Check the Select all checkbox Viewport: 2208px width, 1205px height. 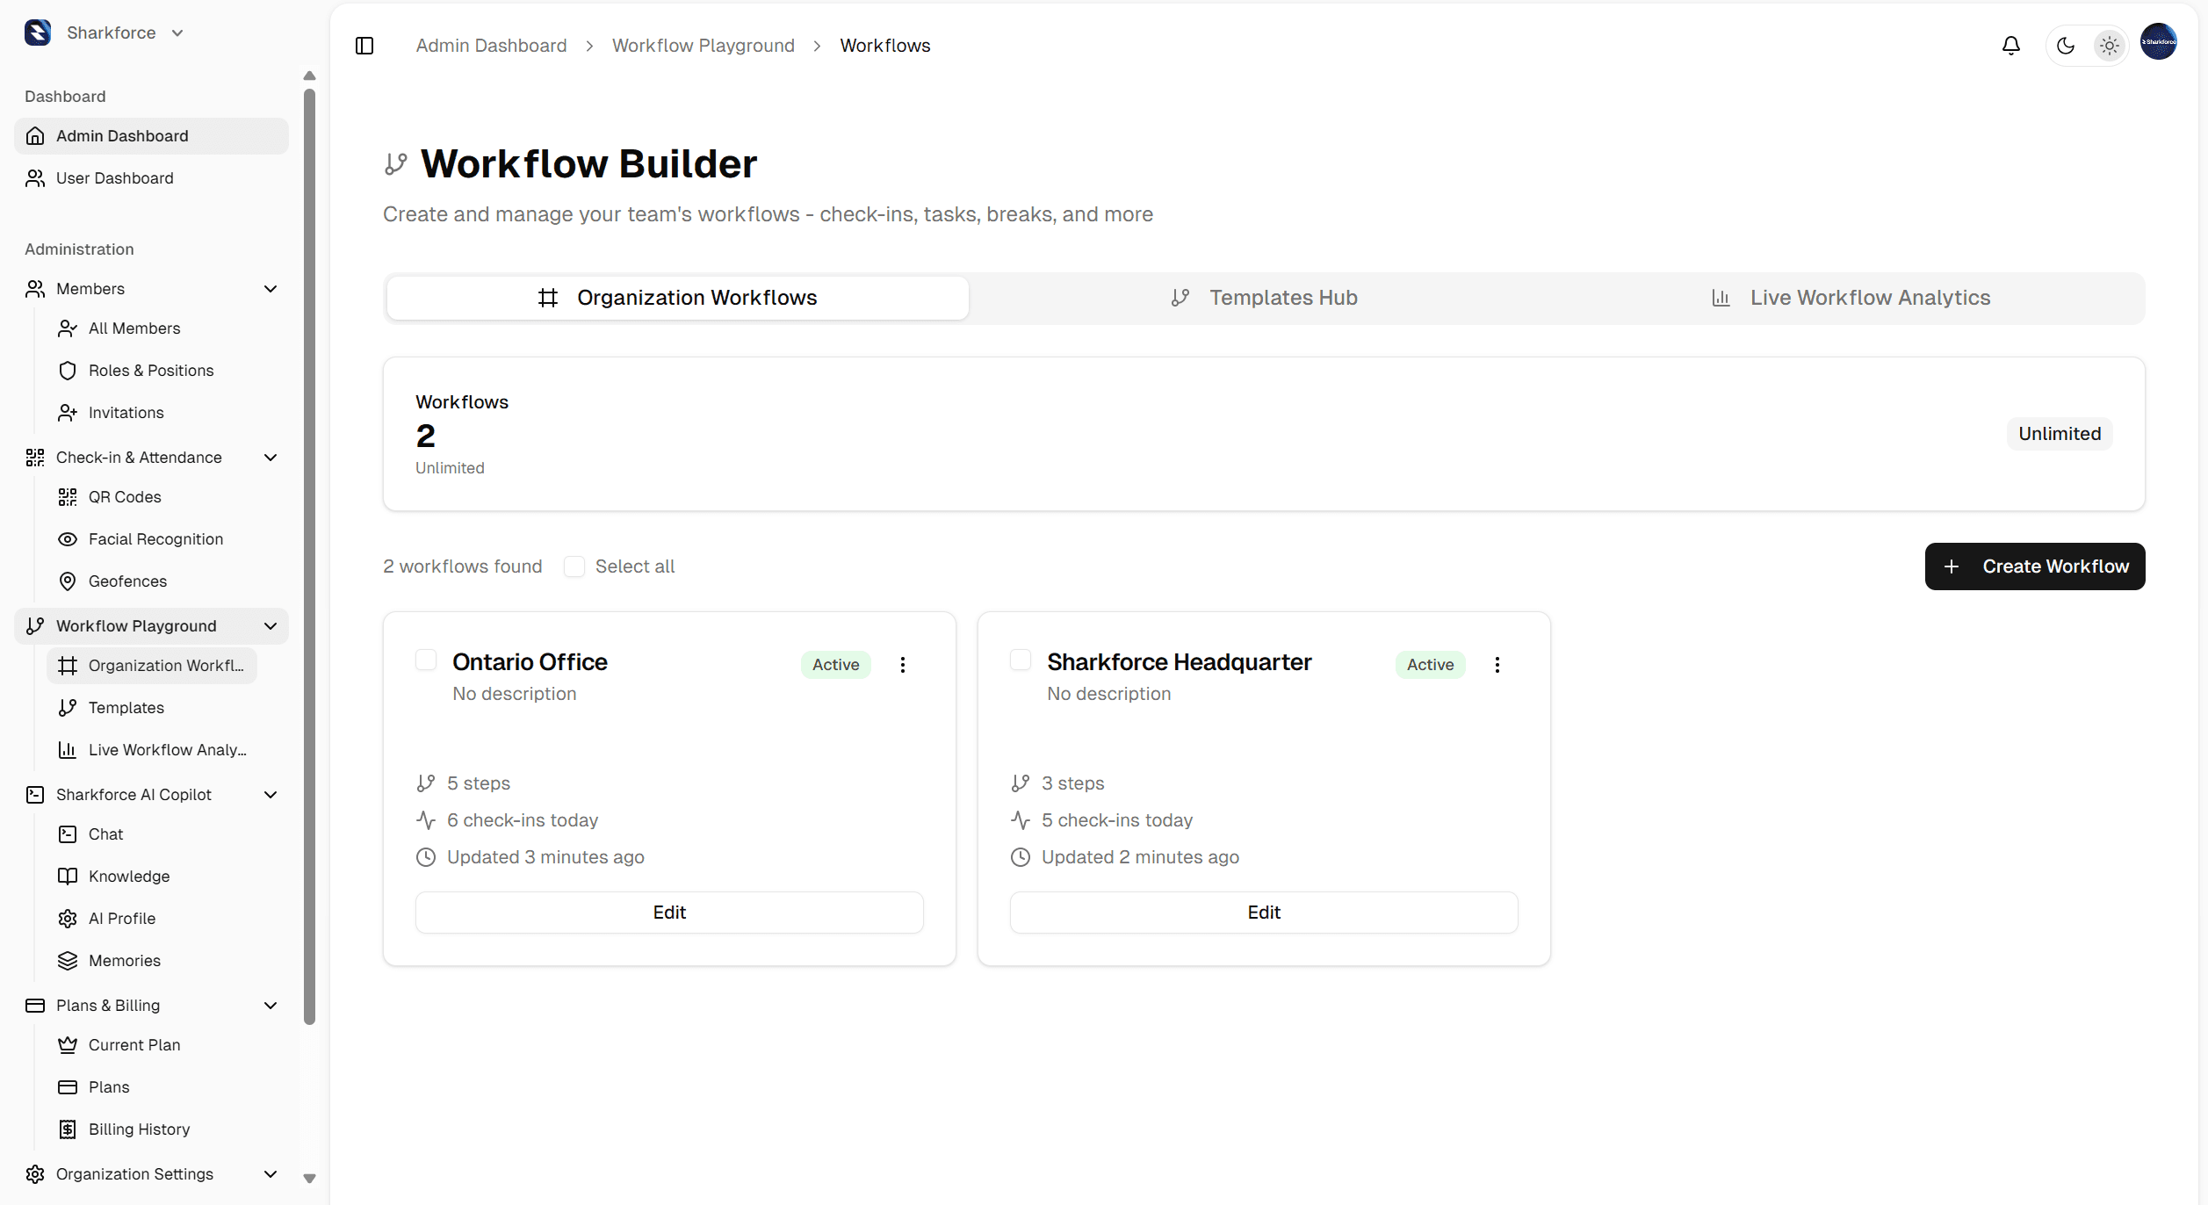pyautogui.click(x=574, y=566)
